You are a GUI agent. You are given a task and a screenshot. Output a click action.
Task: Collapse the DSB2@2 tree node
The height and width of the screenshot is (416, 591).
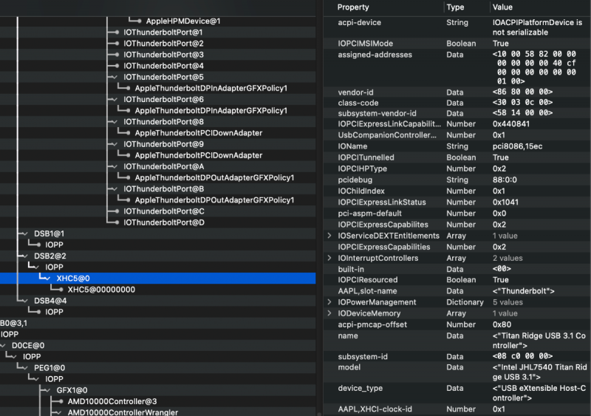[x=25, y=256]
